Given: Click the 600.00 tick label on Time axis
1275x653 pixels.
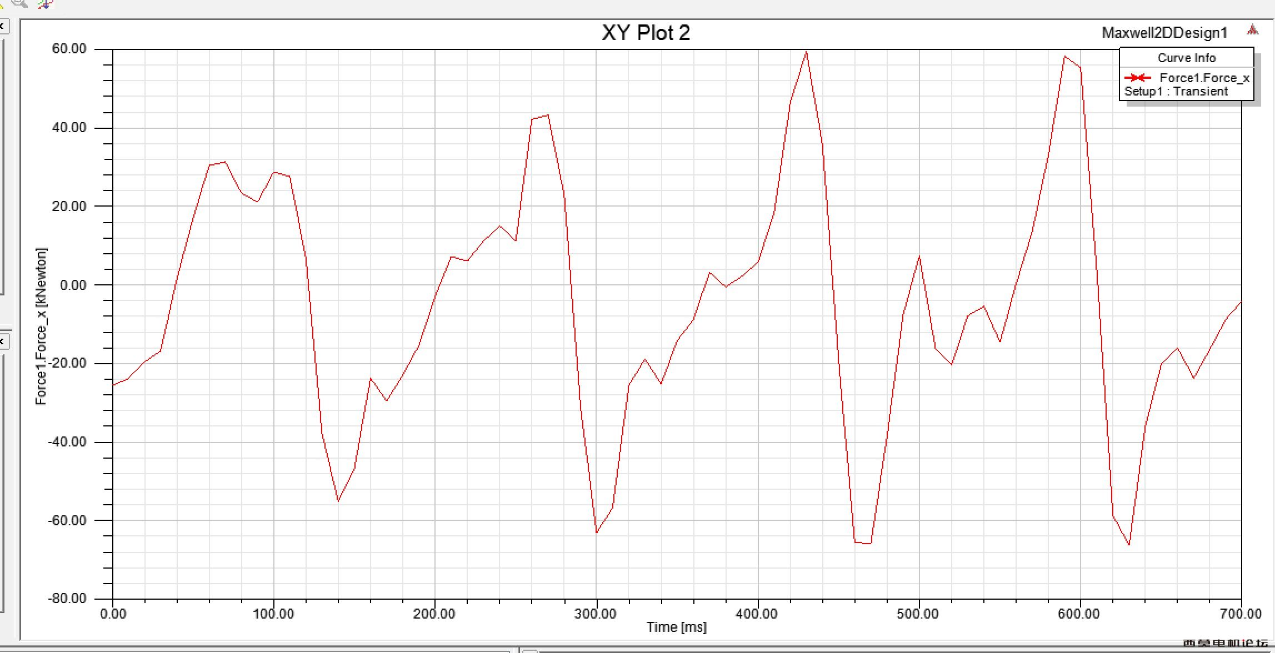Looking at the screenshot, I should coord(1079,614).
